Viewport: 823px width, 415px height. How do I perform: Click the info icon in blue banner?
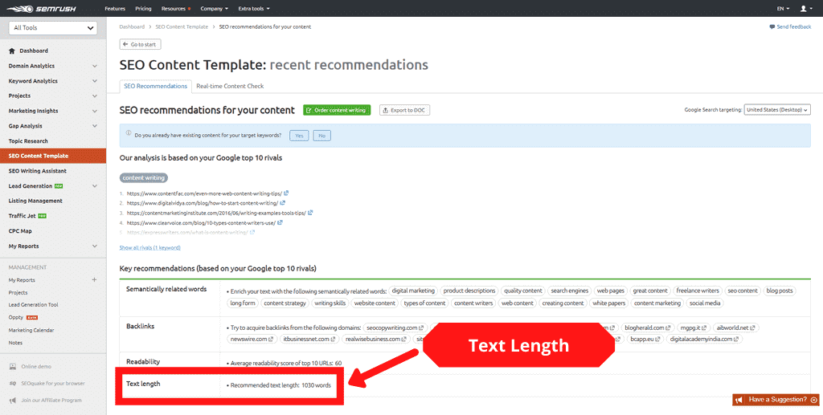click(129, 133)
